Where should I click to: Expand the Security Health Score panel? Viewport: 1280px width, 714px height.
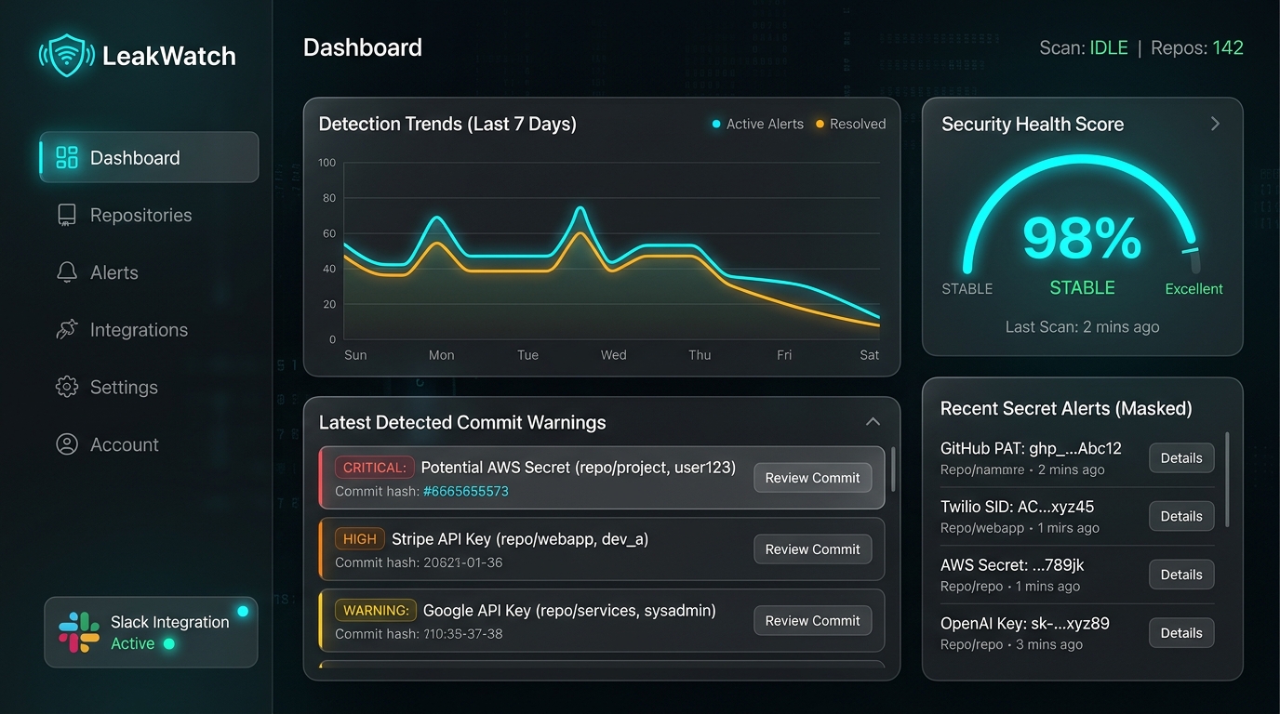1215,124
